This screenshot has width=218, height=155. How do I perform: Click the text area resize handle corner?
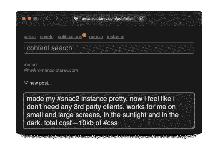pos(193,127)
